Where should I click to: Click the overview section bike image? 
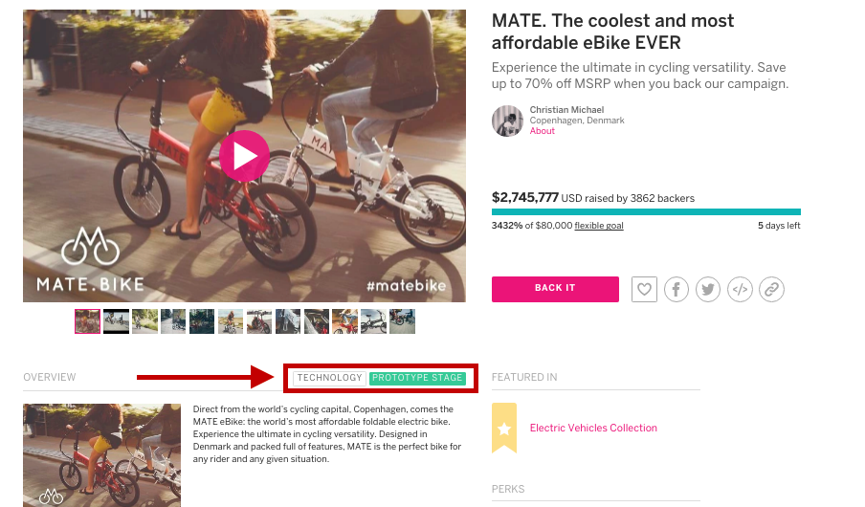[101, 455]
